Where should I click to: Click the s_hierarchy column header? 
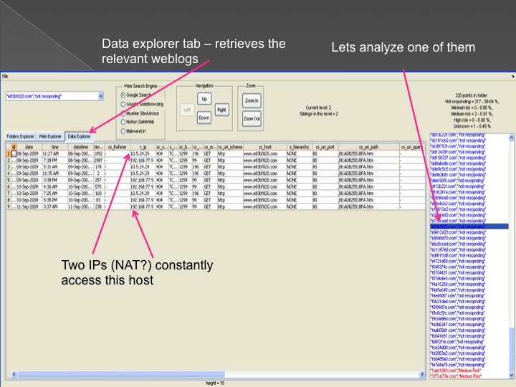tap(299, 147)
